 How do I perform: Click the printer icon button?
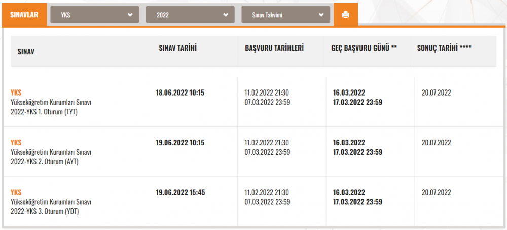[x=346, y=15]
